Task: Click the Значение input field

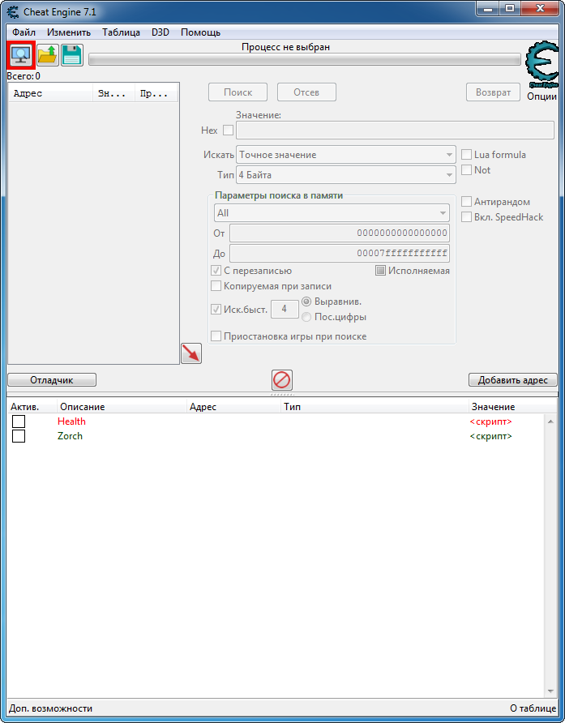Action: (x=395, y=130)
